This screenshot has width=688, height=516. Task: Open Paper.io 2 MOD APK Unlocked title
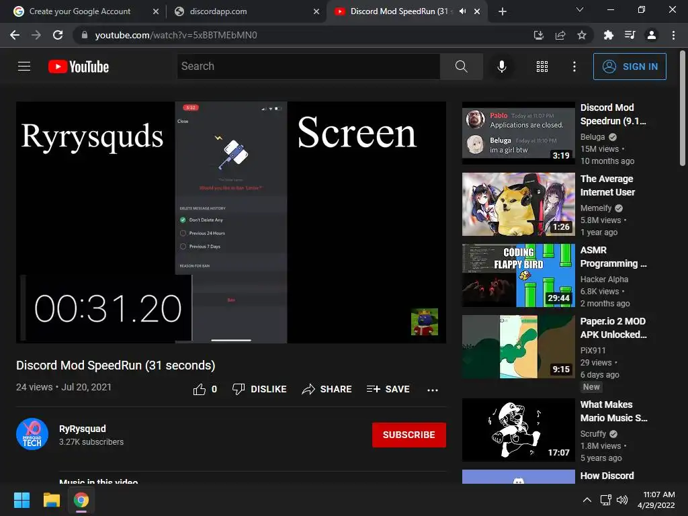tap(613, 328)
